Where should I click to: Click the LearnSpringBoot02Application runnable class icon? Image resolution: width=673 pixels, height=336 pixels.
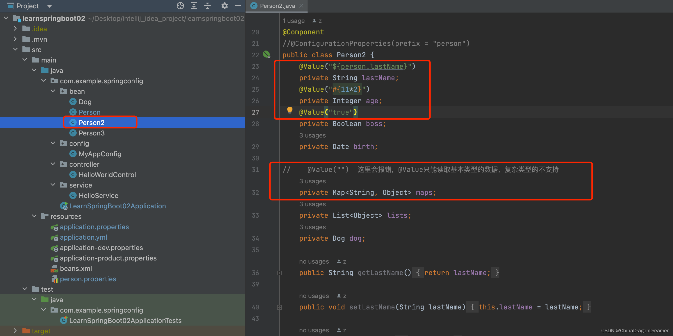[64, 206]
